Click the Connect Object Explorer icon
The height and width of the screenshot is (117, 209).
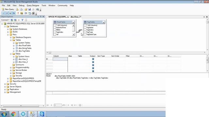12,20
